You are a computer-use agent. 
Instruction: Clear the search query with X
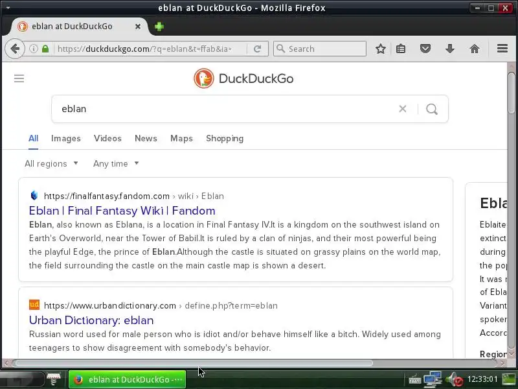click(402, 109)
